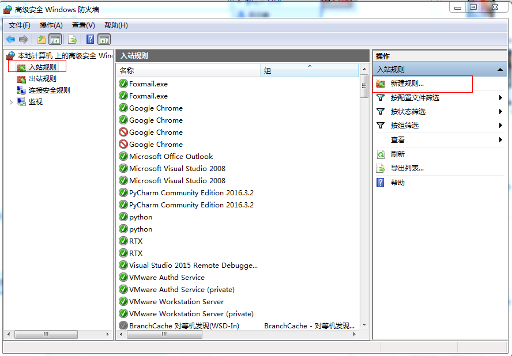Image resolution: width=512 pixels, height=356 pixels.
Task: Click the funnel icon beside 按组筛选
Action: pos(380,126)
